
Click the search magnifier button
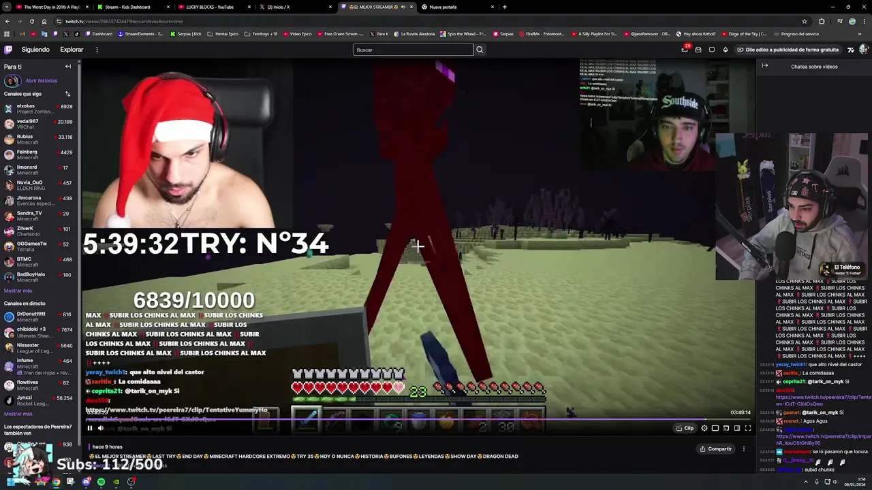(x=480, y=50)
